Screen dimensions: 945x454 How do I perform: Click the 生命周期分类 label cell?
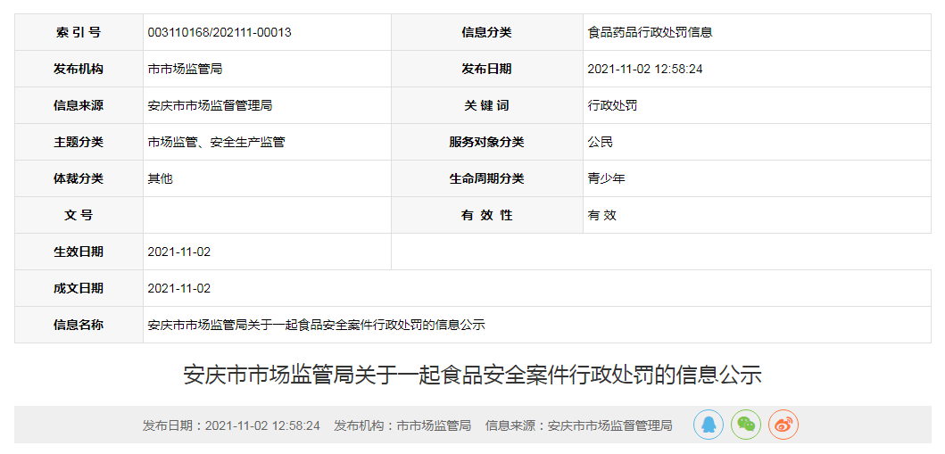pyautogui.click(x=487, y=178)
